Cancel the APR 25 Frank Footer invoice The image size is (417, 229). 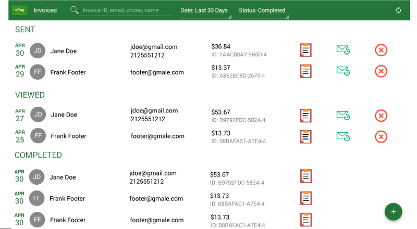(x=381, y=137)
